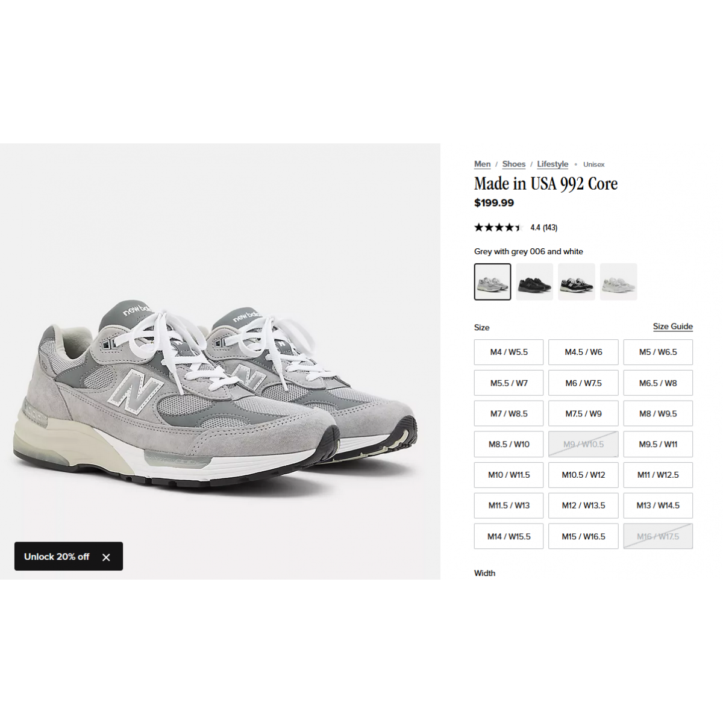Go to Men breadcrumb link

[483, 164]
